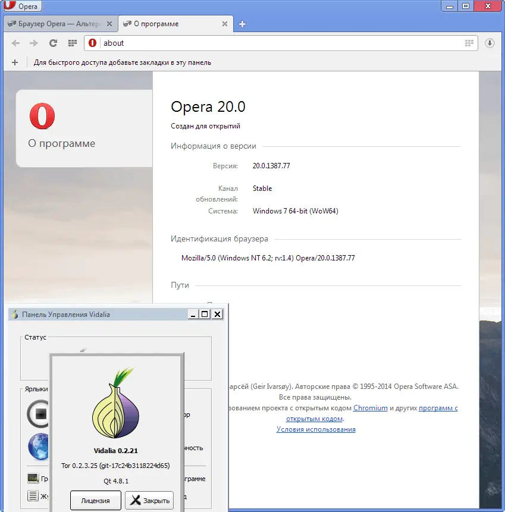Click the "Vidalia 0.2.21" version label
The image size is (505, 512).
point(115,451)
